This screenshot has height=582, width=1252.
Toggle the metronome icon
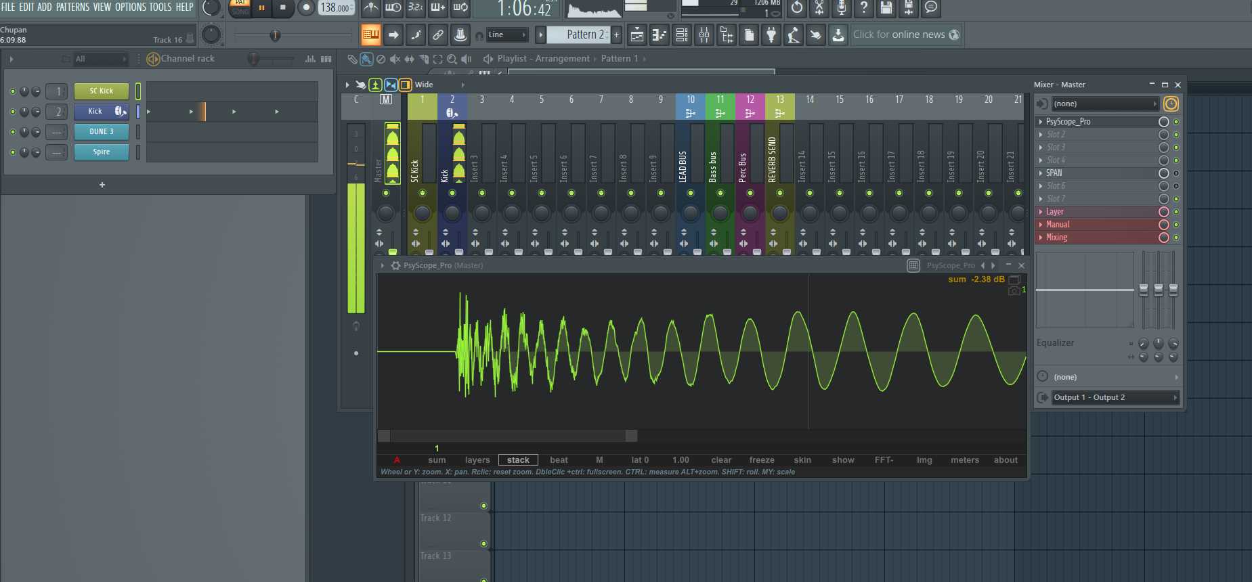coord(371,8)
